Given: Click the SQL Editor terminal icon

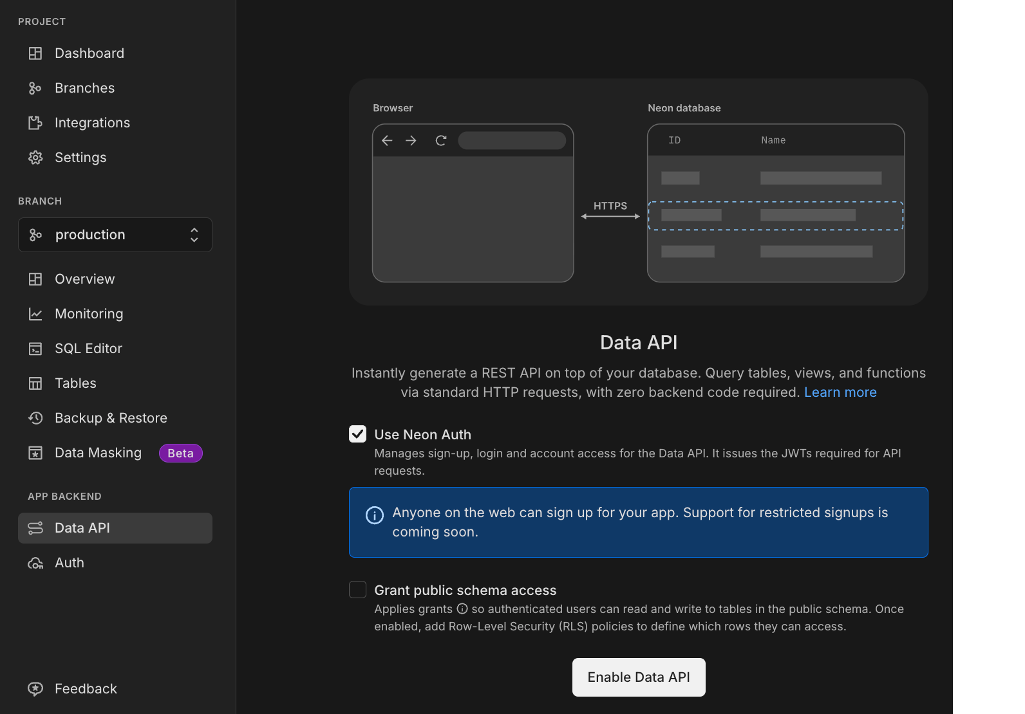Looking at the screenshot, I should click(x=35, y=349).
